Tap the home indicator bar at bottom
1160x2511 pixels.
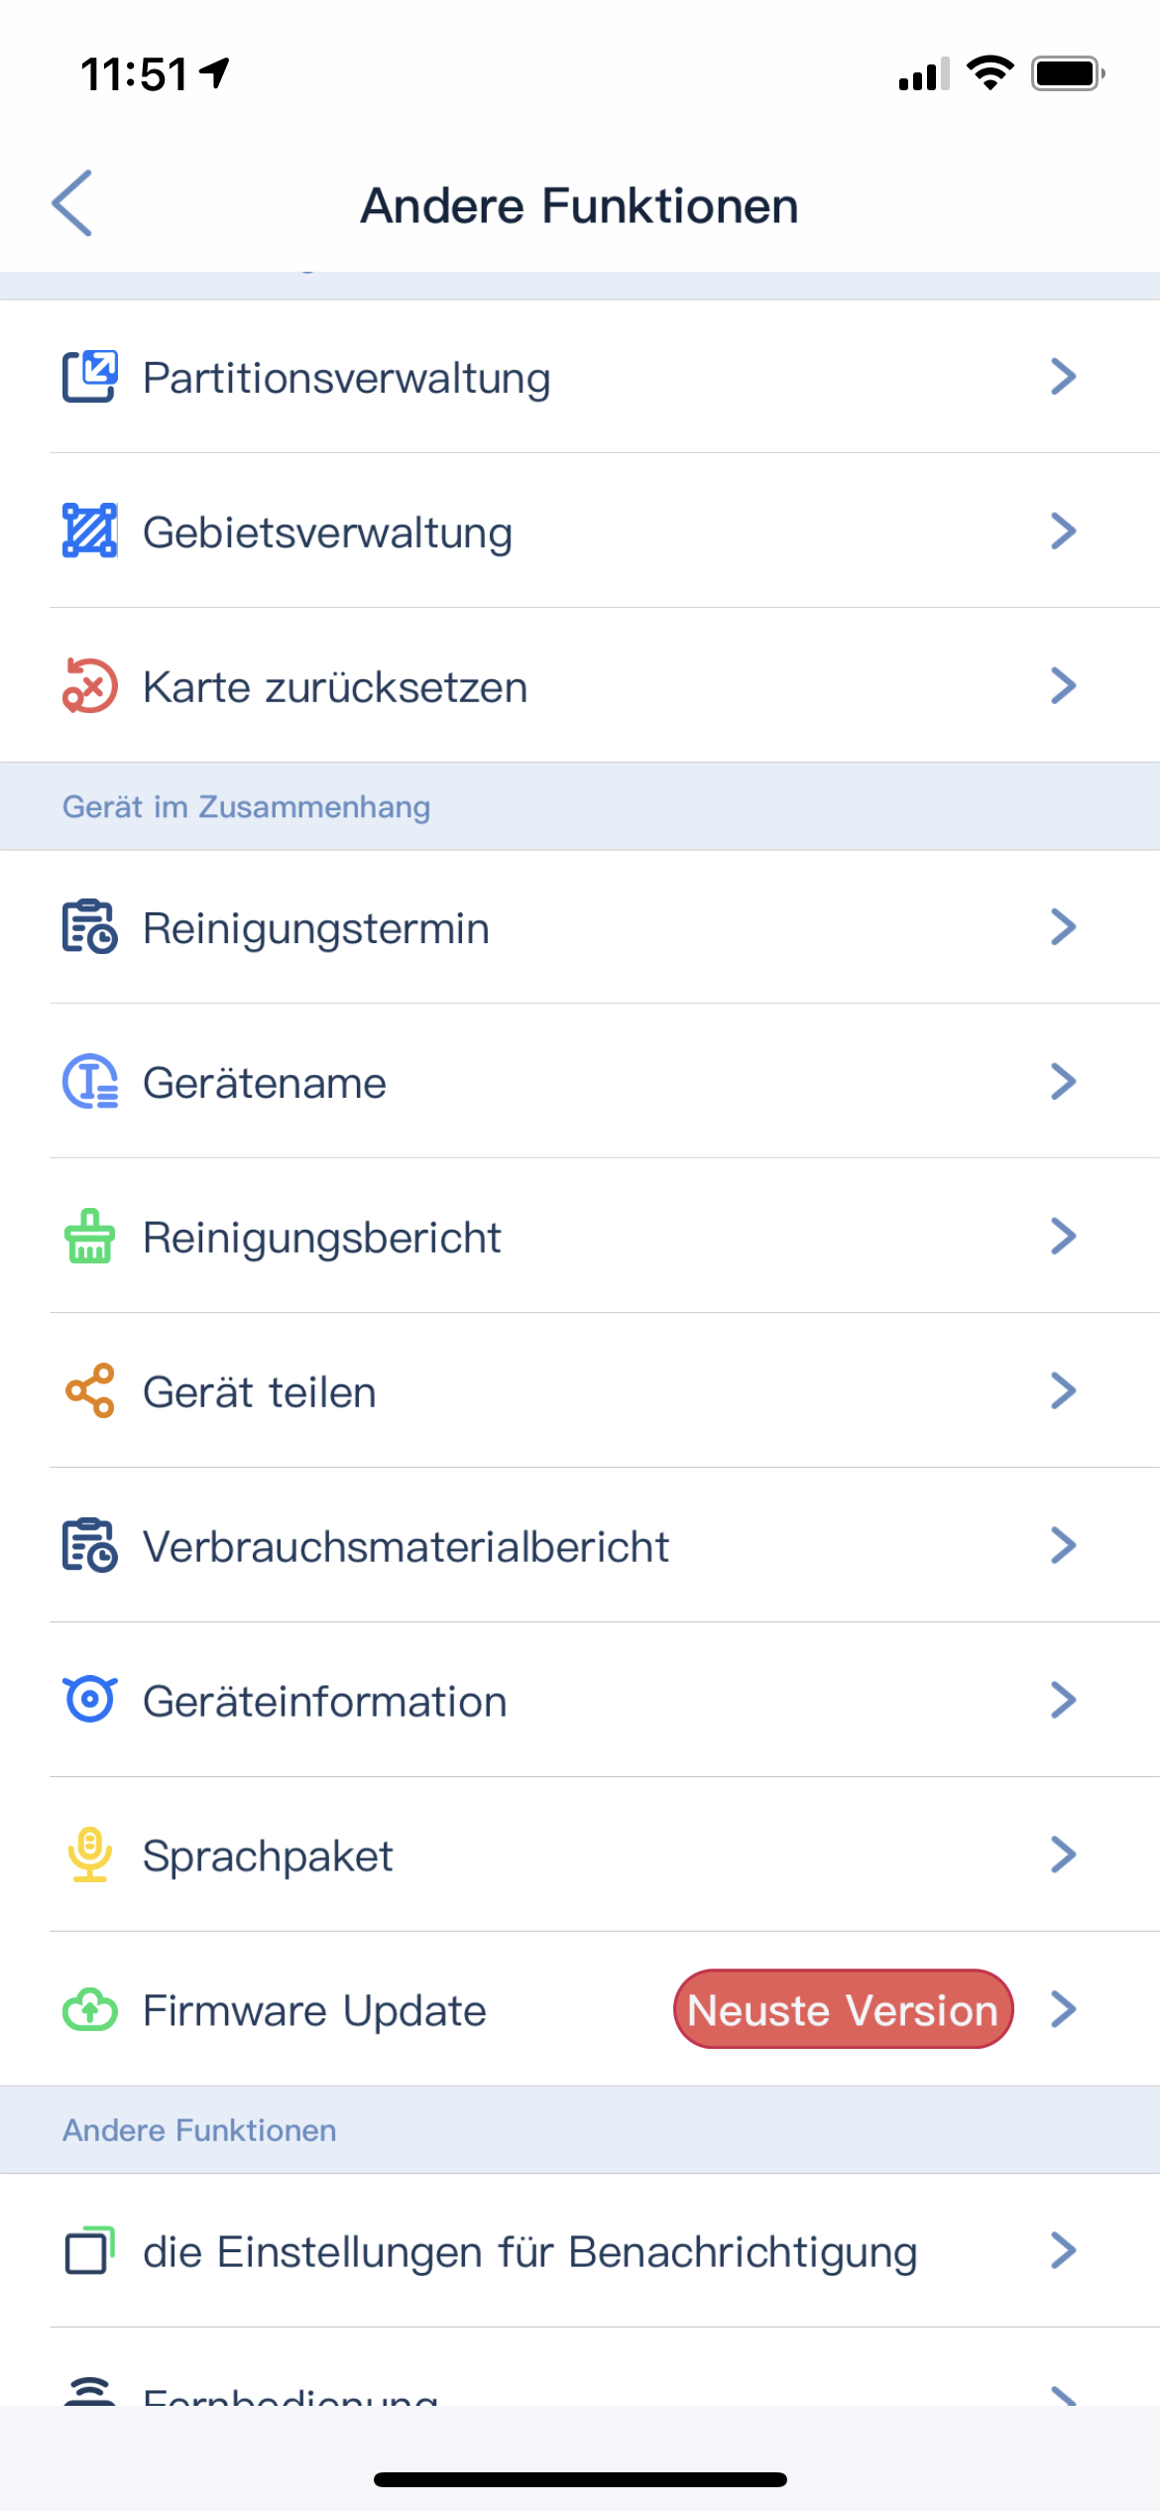[580, 2479]
